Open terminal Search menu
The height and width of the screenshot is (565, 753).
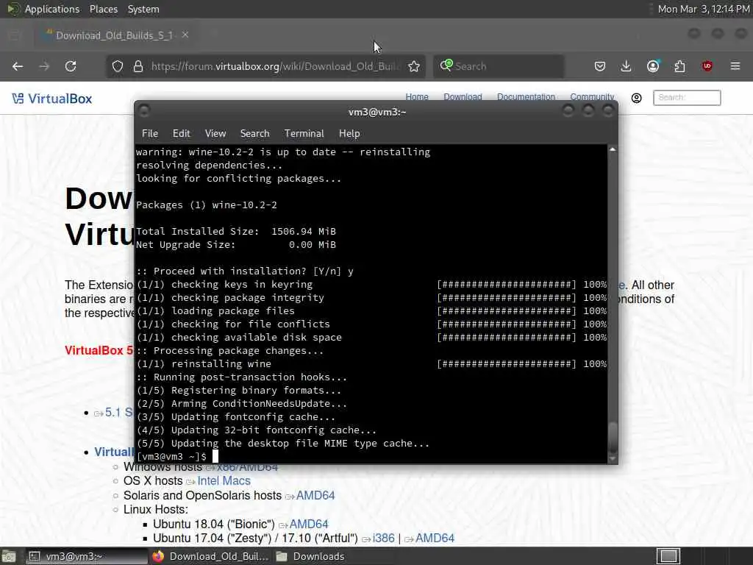(254, 134)
